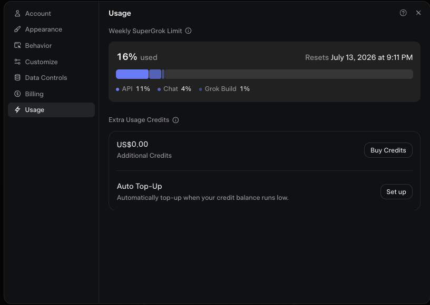The image size is (430, 305).
Task: Click the Additional Credits label
Action: [x=144, y=156]
